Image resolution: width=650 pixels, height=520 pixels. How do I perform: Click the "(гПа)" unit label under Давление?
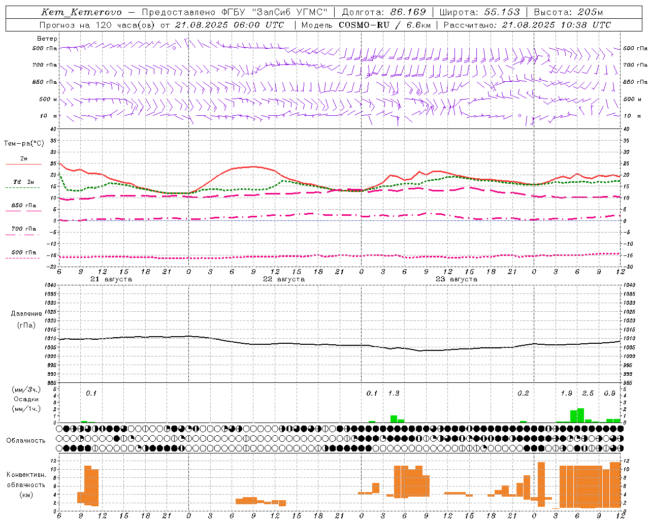click(26, 326)
